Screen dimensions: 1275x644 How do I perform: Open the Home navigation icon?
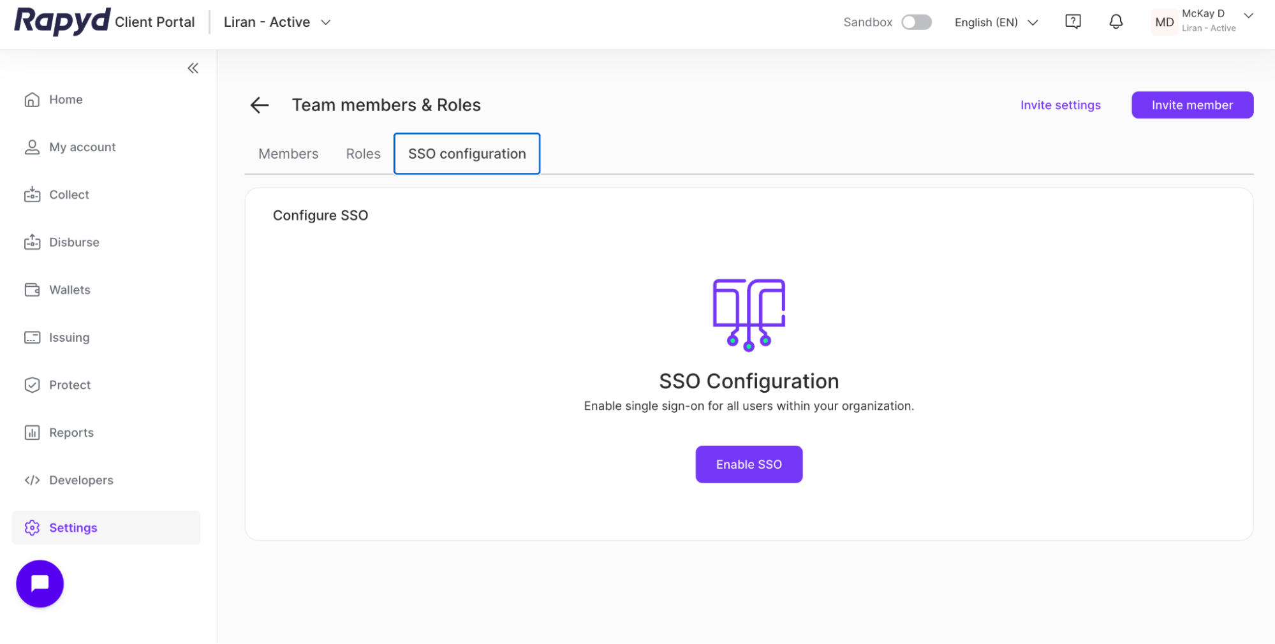[32, 99]
